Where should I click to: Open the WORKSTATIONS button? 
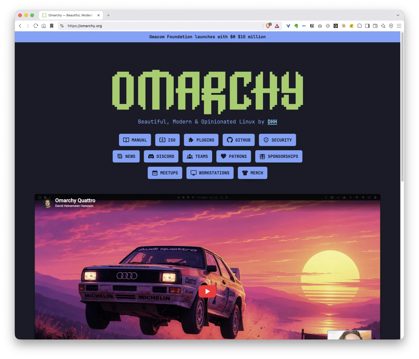210,173
